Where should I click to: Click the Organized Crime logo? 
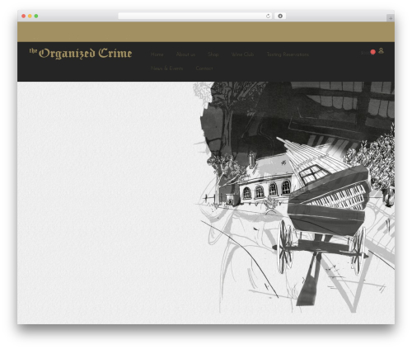pos(81,53)
